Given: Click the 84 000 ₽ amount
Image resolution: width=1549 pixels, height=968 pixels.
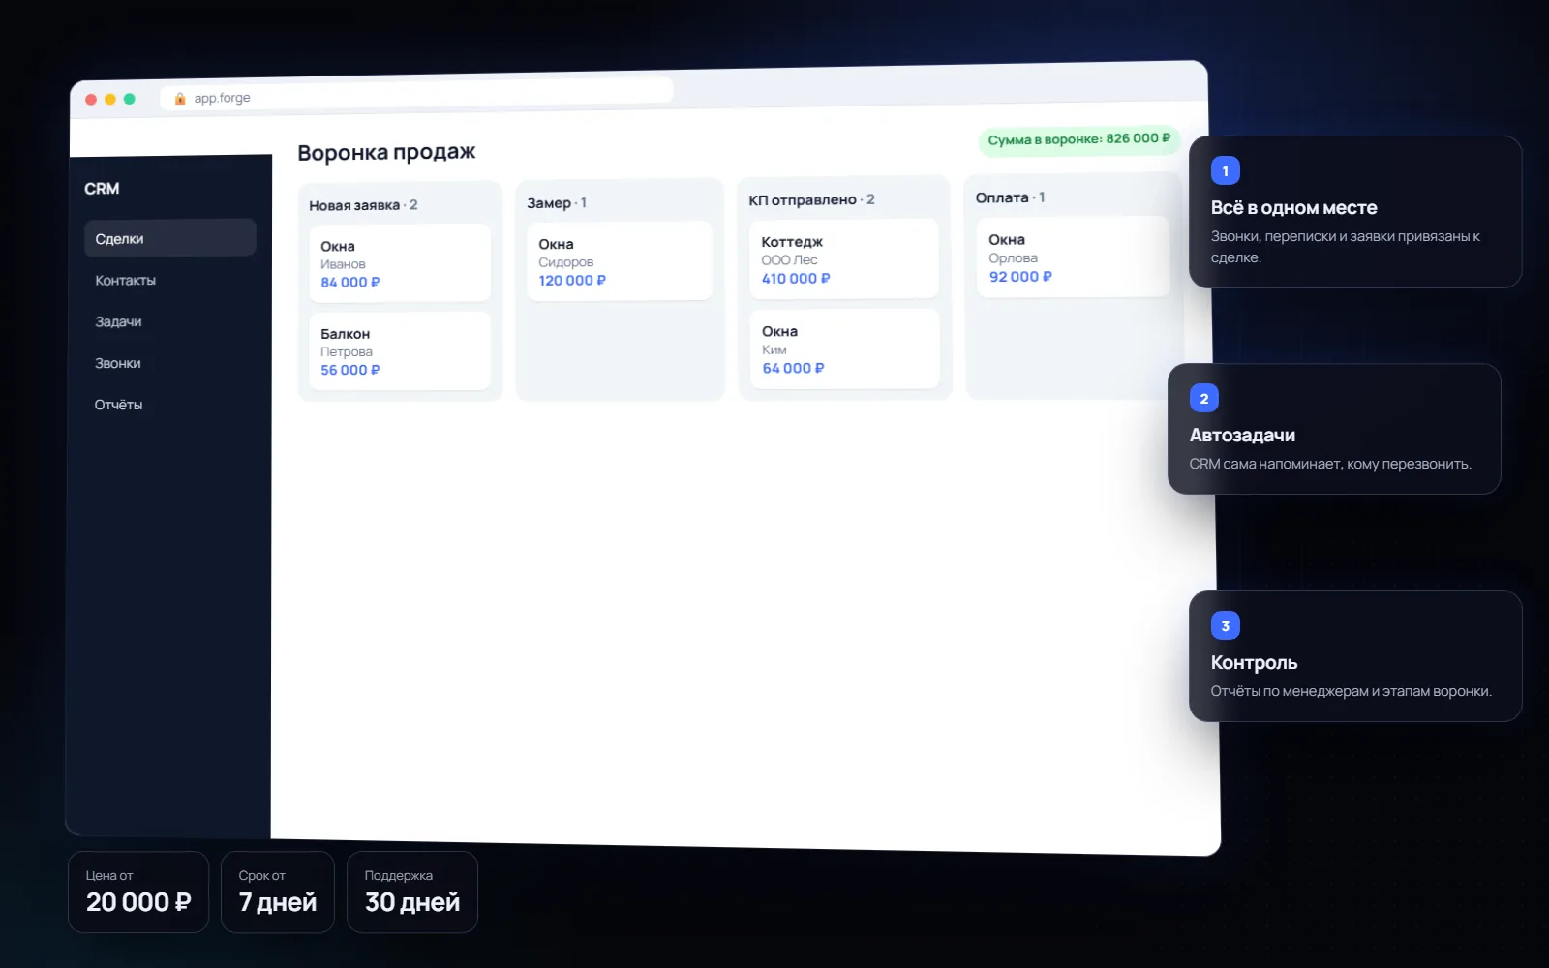Looking at the screenshot, I should tap(350, 283).
